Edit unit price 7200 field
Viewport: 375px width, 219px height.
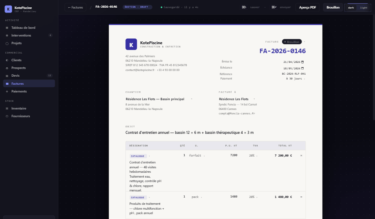(234, 155)
